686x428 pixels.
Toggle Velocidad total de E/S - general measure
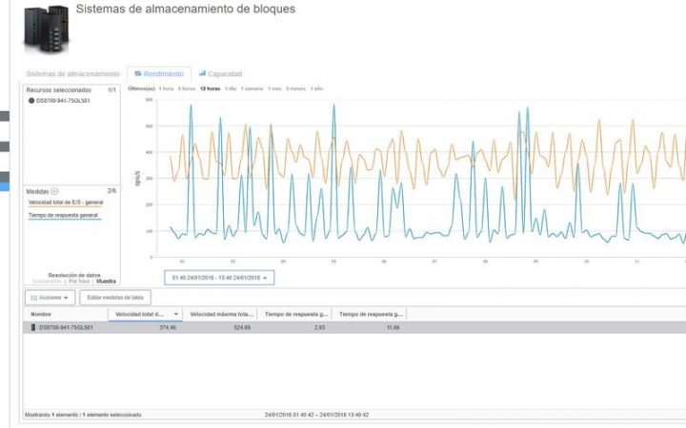66,203
